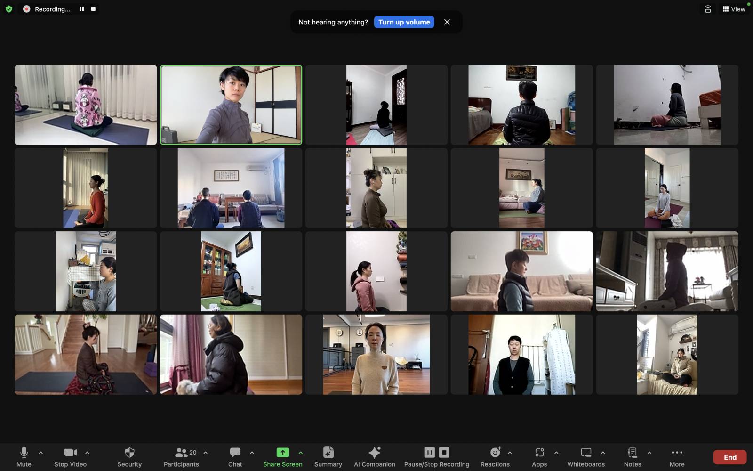Open Whiteboards
The image size is (753, 471).
pos(586,453)
